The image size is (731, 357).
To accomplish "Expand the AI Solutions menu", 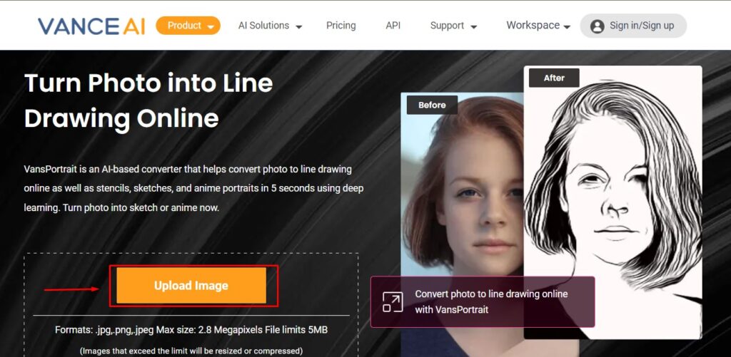I will pyautogui.click(x=270, y=26).
